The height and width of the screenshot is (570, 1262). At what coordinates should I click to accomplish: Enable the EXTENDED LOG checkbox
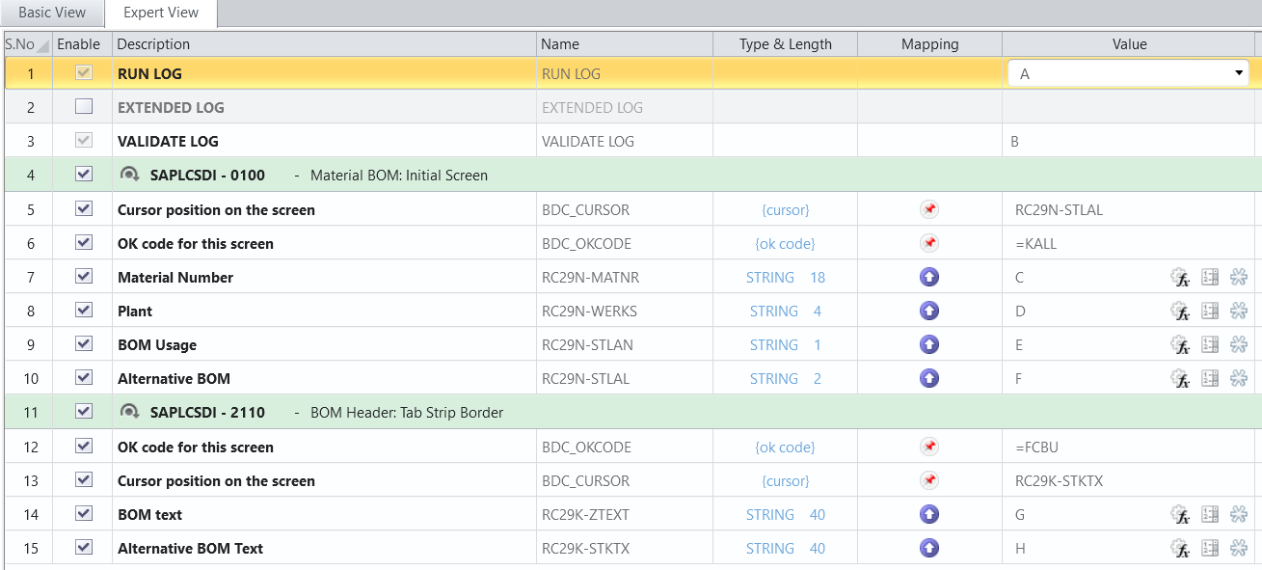pos(84,107)
